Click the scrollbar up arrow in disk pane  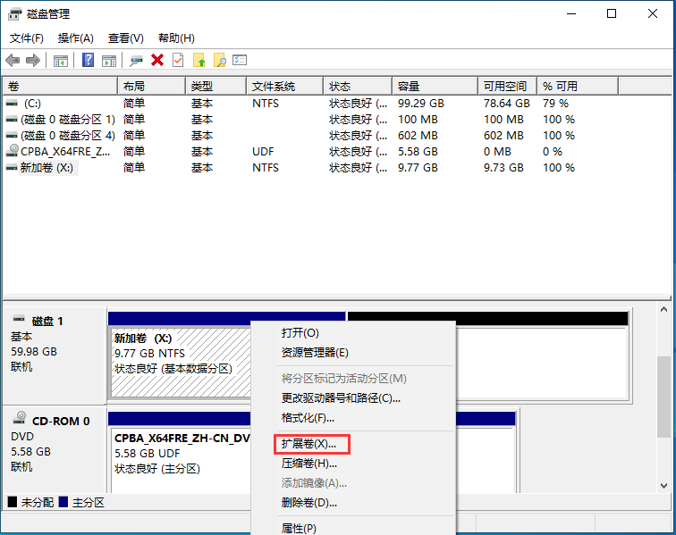(x=663, y=309)
